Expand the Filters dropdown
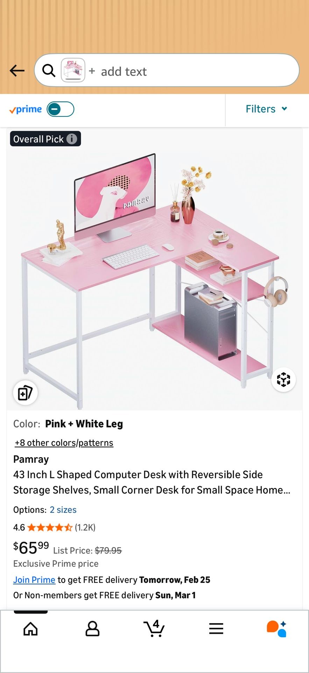Image resolution: width=309 pixels, height=673 pixels. tap(267, 109)
